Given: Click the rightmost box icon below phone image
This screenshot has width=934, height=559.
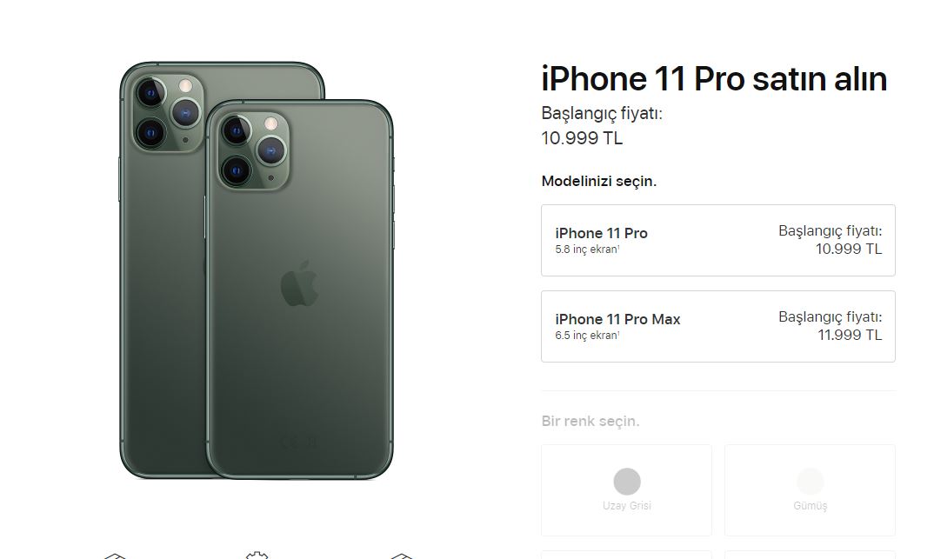Looking at the screenshot, I should pos(402,556).
